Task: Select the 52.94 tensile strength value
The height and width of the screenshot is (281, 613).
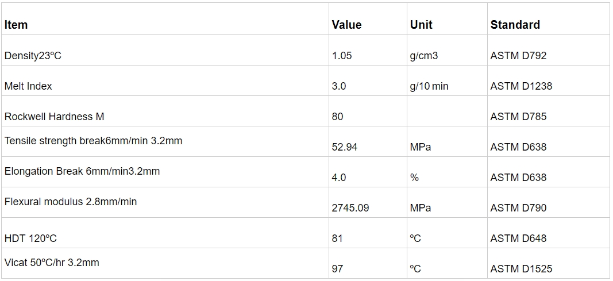Action: click(345, 147)
